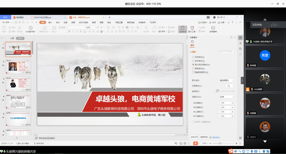Click the Format Painter brush icon

tap(20, 29)
